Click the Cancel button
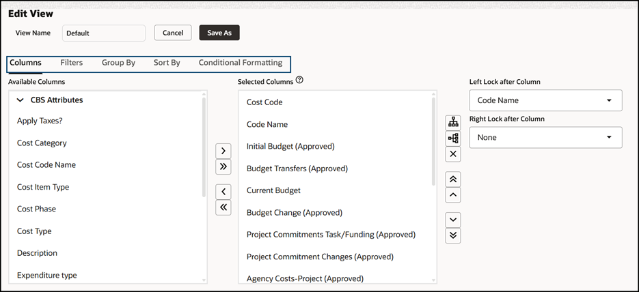Screen dimensions: 639x292 click(x=173, y=33)
